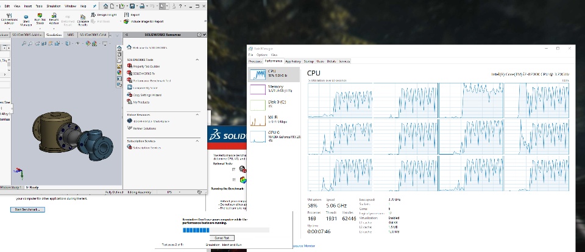Switch to MBD ribbon tab

click(71, 35)
